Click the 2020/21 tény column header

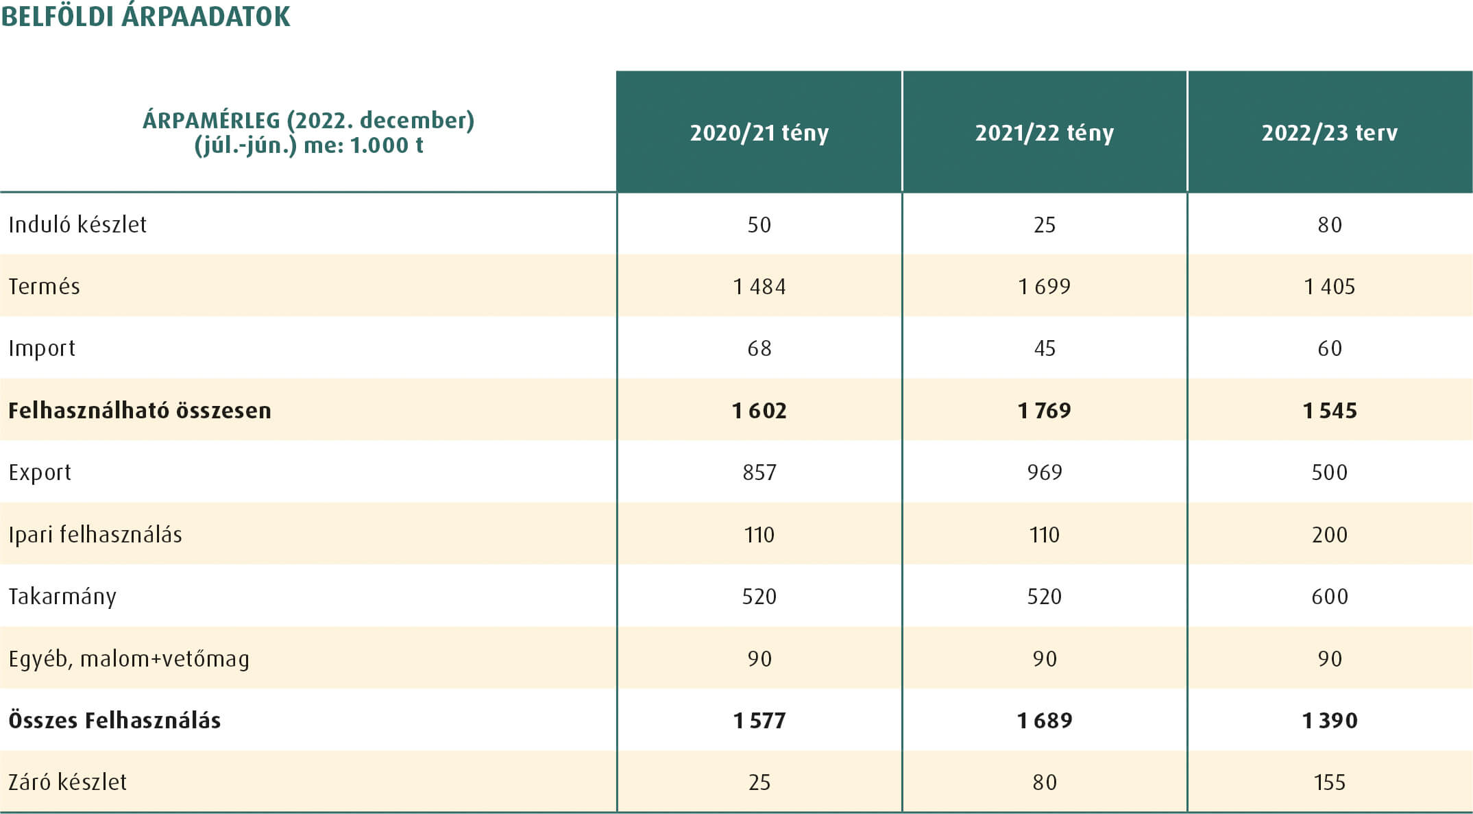point(759,132)
